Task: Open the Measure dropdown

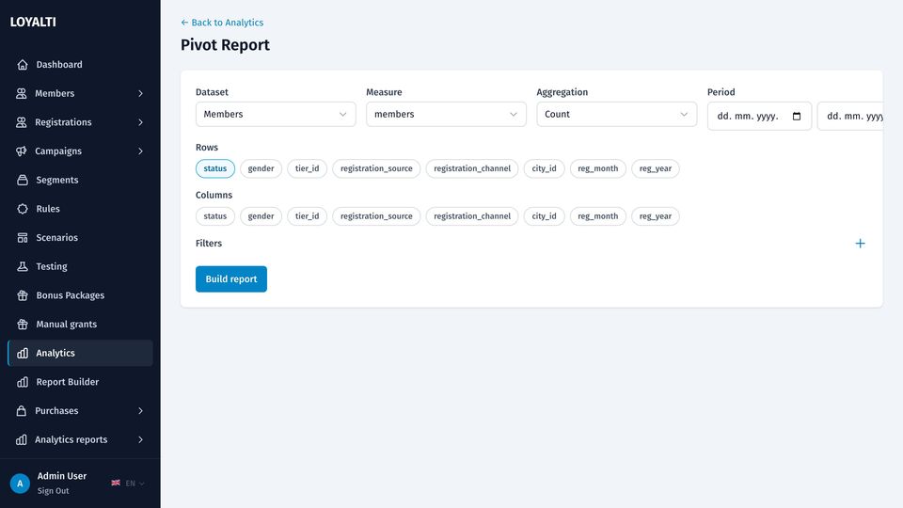Action: 446,114
